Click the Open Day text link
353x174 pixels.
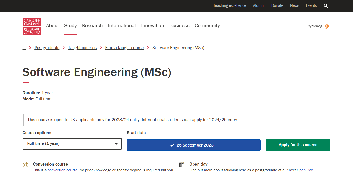click(x=305, y=170)
